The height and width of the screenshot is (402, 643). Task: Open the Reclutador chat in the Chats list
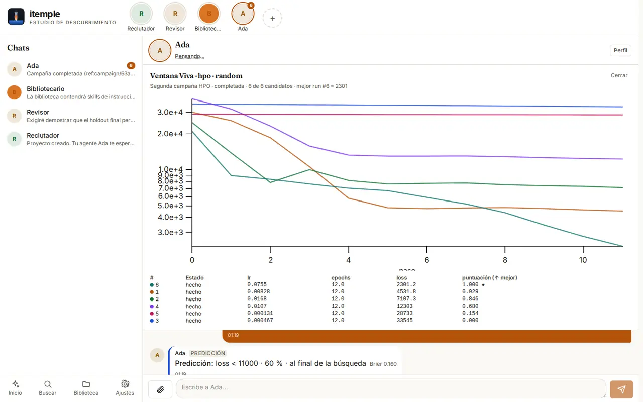pos(71,139)
